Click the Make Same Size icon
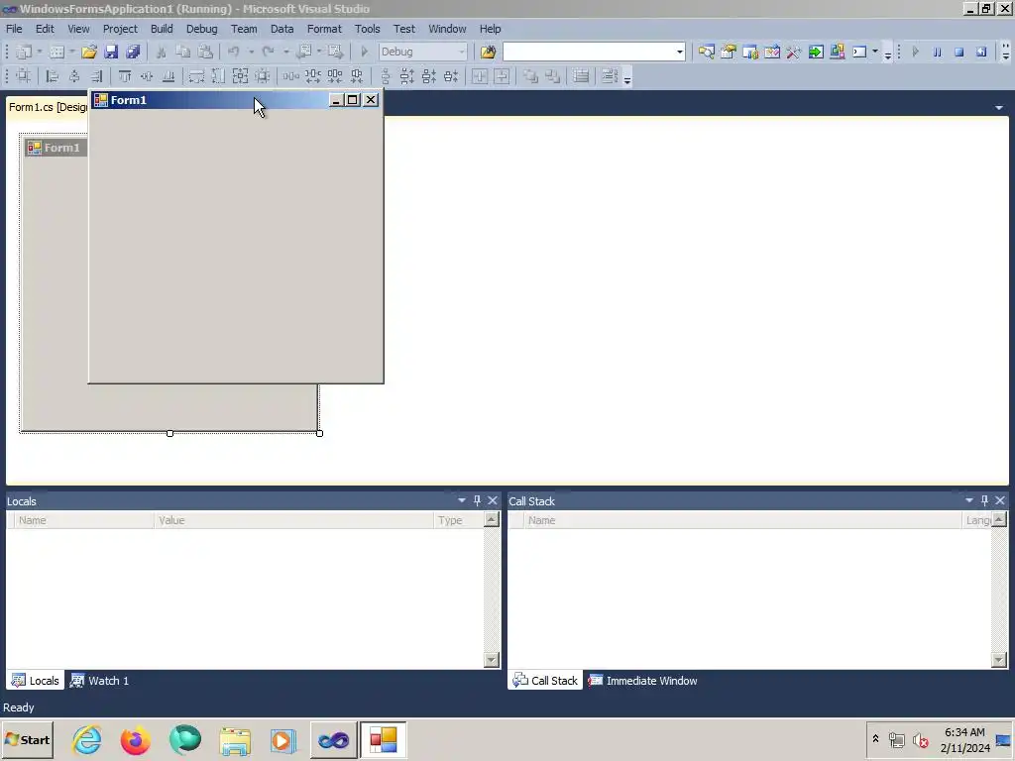This screenshot has height=761, width=1015. tap(240, 76)
